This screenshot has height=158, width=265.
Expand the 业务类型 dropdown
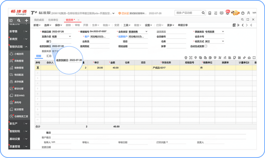click(146, 32)
